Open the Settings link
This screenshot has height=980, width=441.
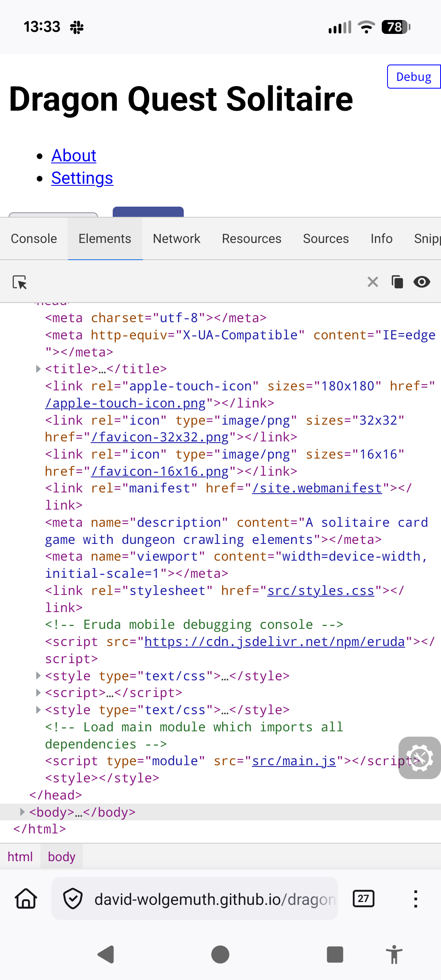[x=82, y=178]
